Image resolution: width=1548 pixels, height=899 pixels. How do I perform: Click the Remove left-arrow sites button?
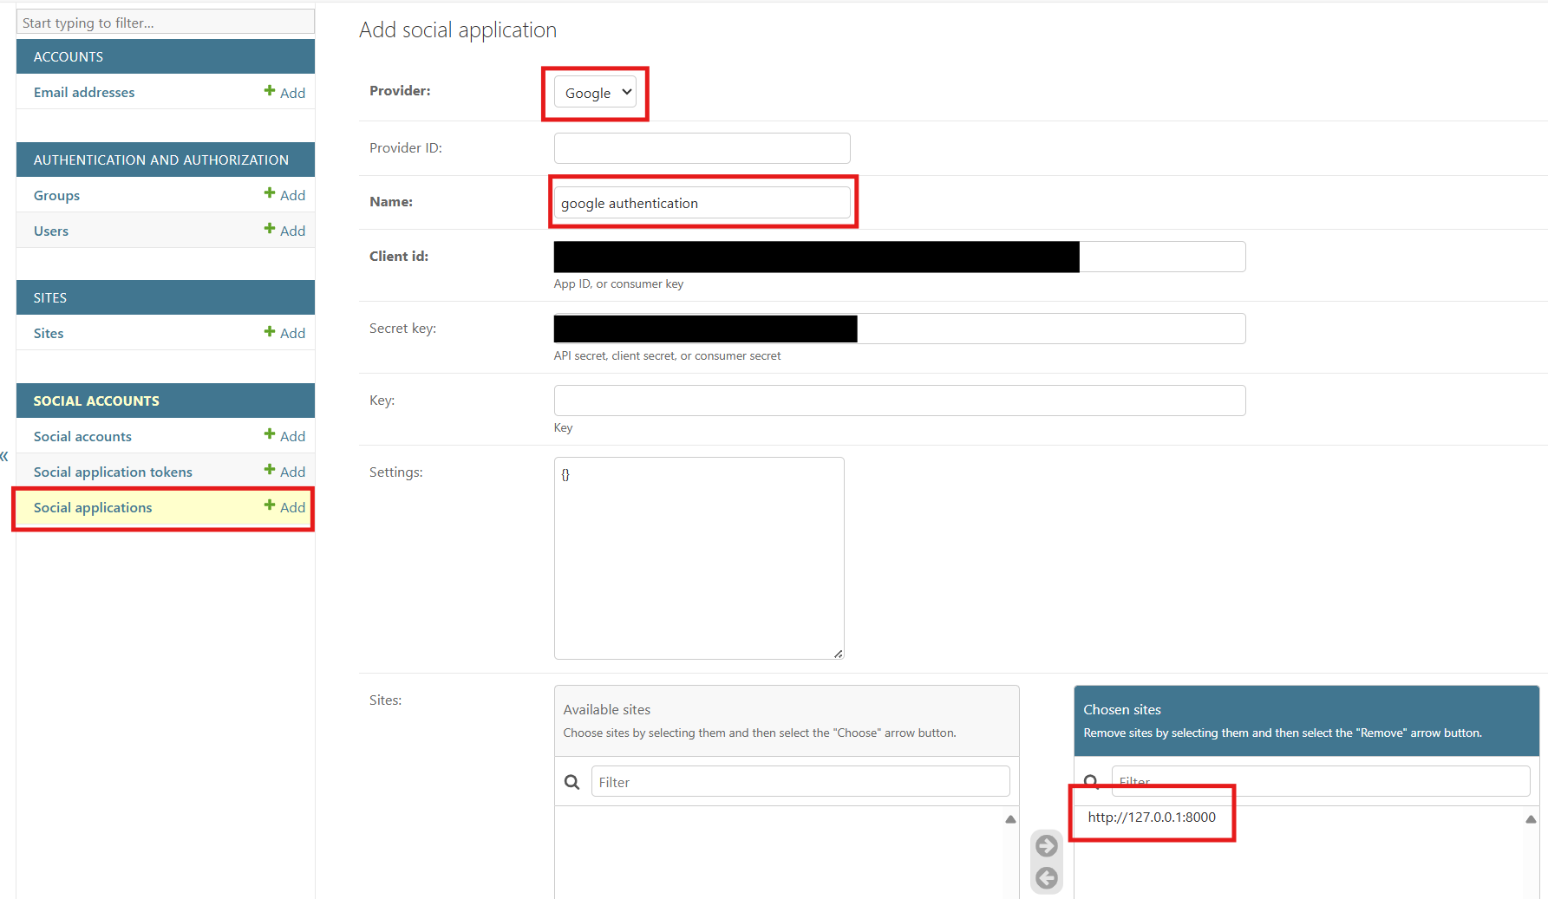pyautogui.click(x=1047, y=878)
